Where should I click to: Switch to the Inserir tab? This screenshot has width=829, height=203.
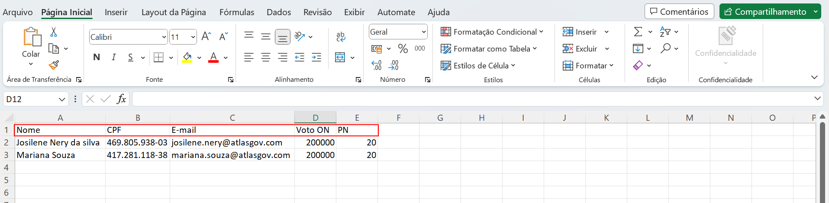click(x=116, y=12)
